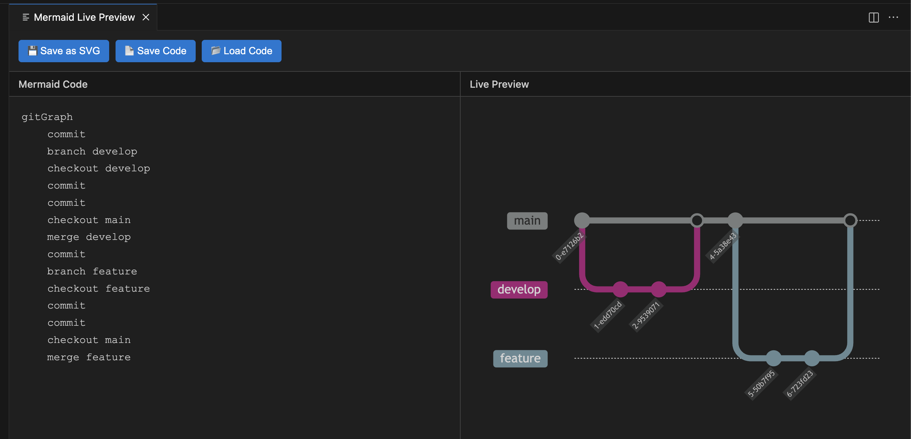911x439 pixels.
Task: Click the Load Code button
Action: tap(241, 51)
